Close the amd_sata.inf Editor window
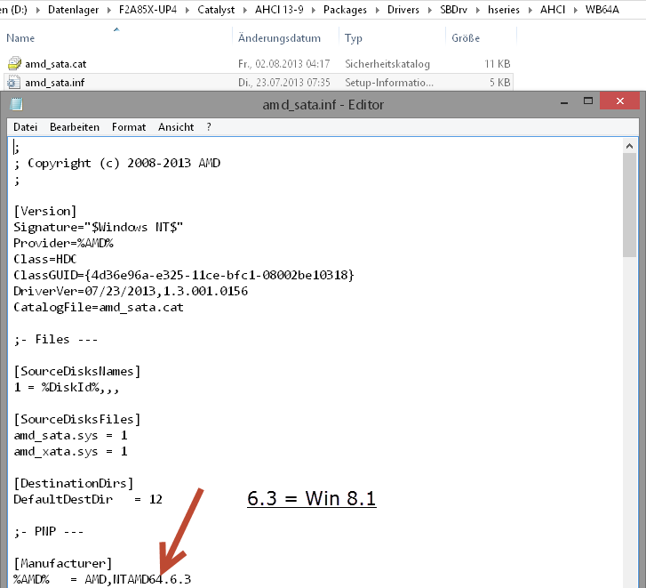The image size is (646, 588). coord(619,101)
